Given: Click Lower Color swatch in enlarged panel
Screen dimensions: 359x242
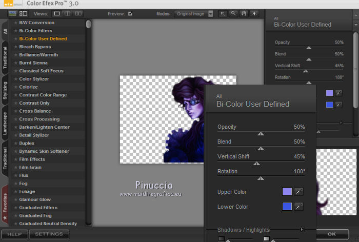Looking at the screenshot, I should 287,206.
